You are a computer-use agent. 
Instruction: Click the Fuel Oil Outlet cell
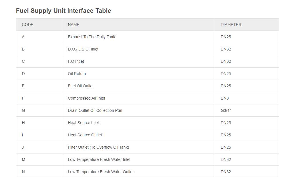(81, 86)
